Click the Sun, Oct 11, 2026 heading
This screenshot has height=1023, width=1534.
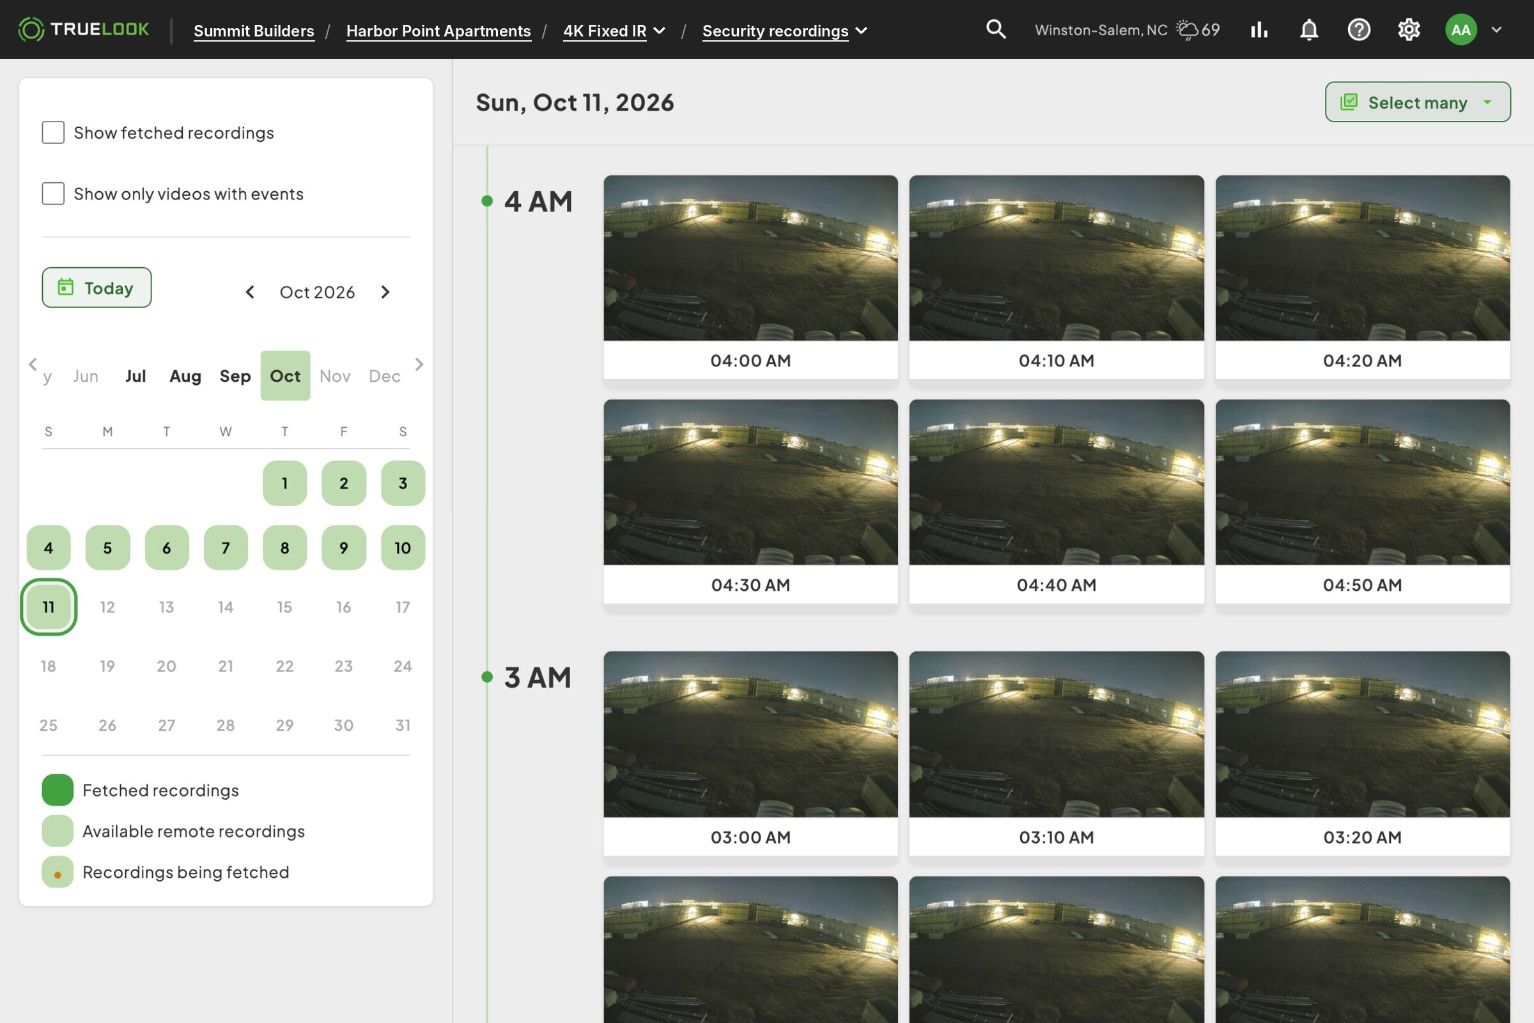(575, 102)
